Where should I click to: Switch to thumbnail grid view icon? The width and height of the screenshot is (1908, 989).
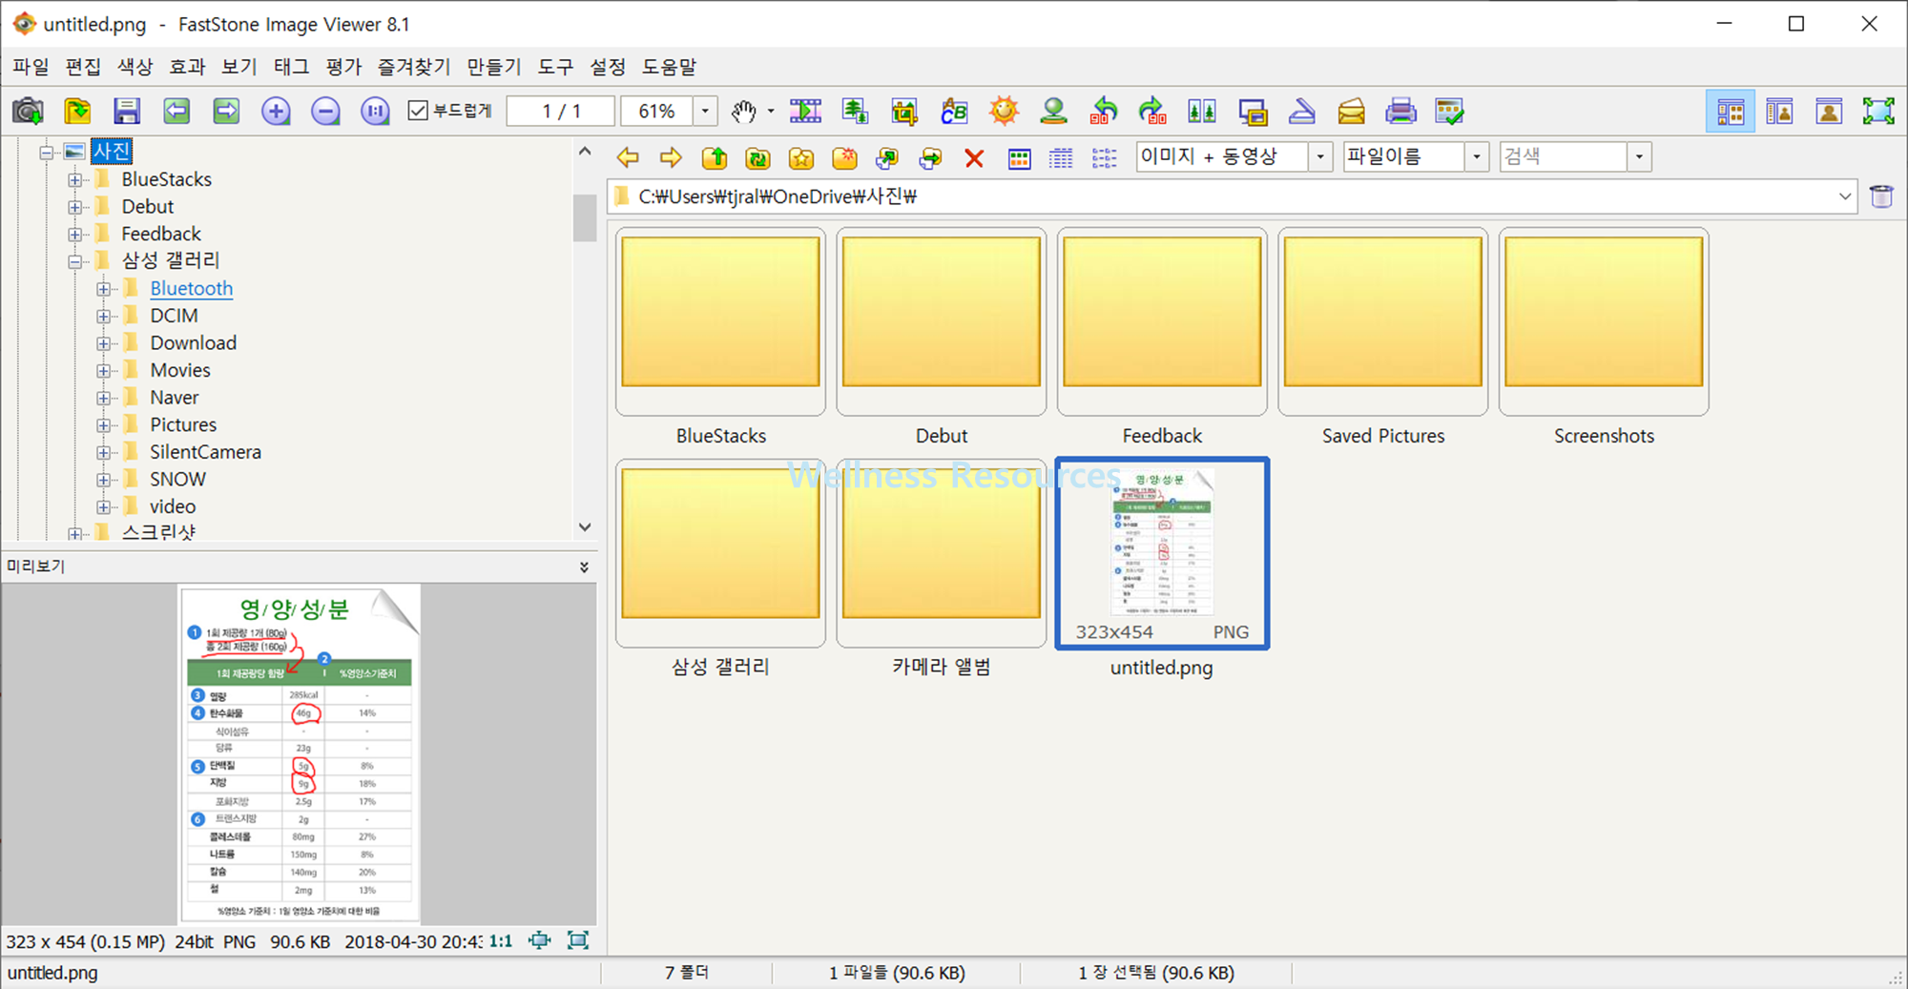[x=1019, y=157]
